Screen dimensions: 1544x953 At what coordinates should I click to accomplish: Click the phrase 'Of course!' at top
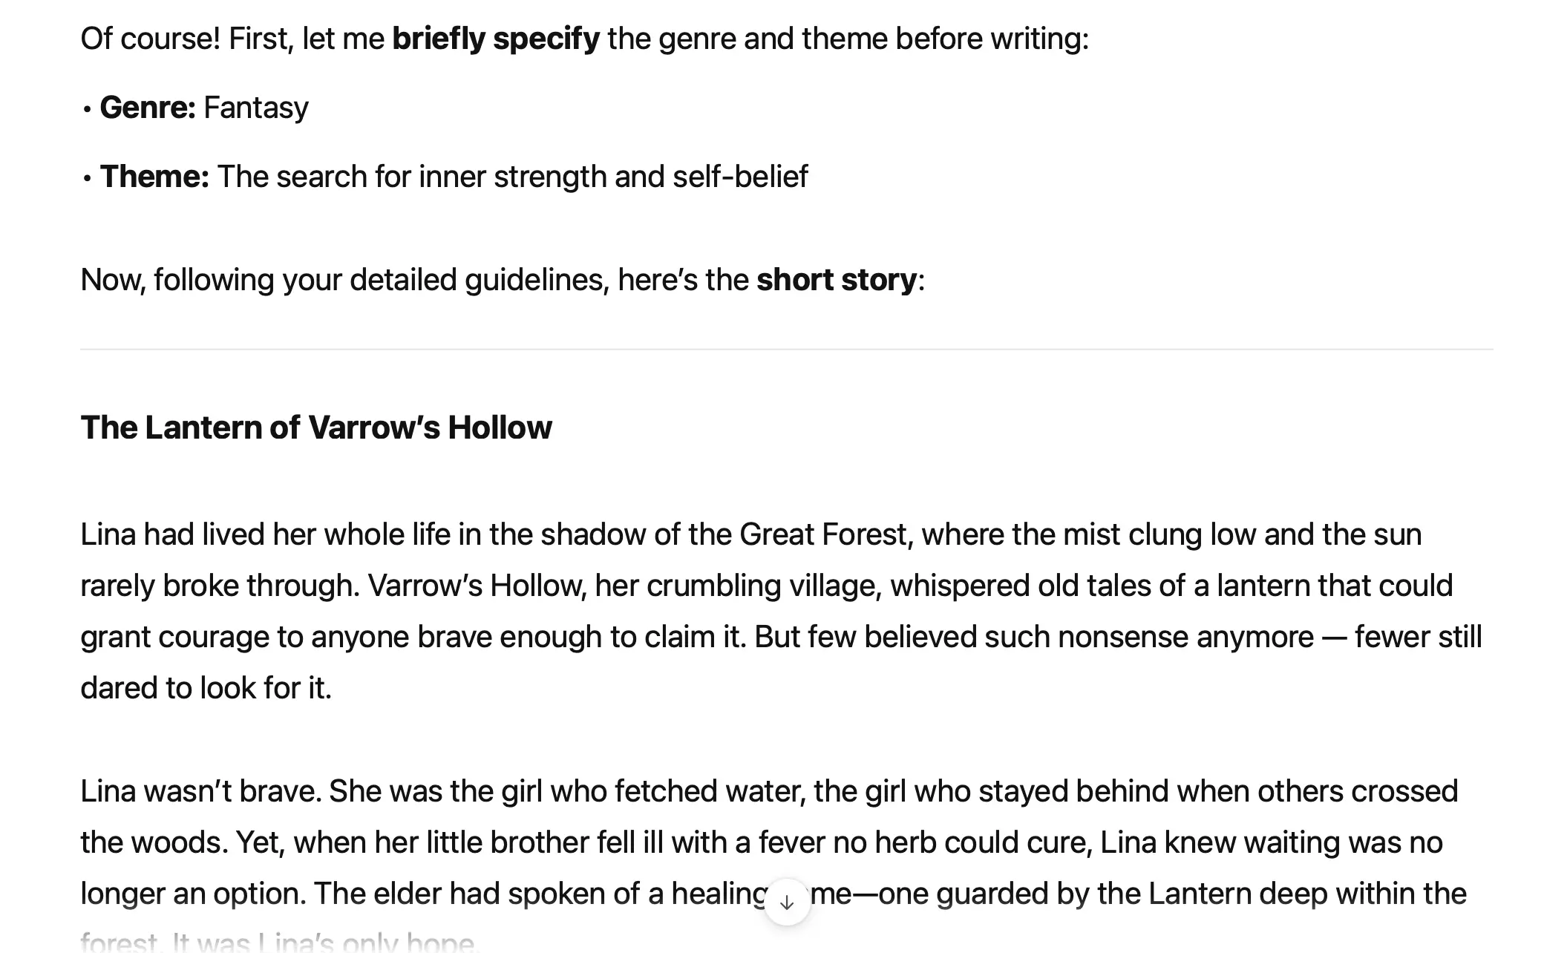pyautogui.click(x=150, y=39)
